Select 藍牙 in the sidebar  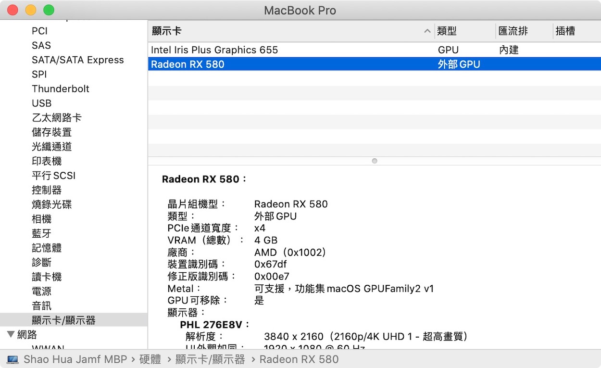click(41, 234)
